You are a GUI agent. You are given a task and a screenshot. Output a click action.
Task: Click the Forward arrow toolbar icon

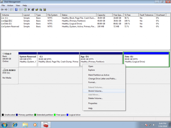6,10
